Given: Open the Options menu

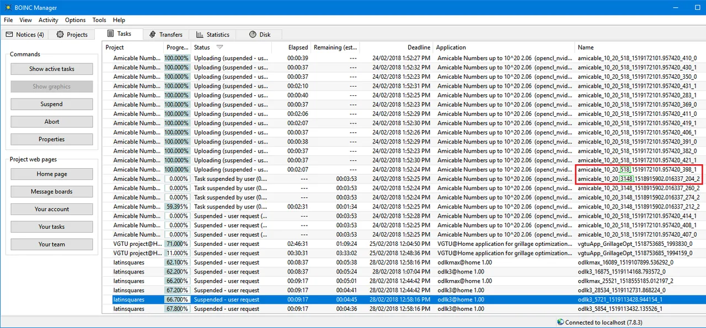Looking at the screenshot, I should click(x=76, y=20).
